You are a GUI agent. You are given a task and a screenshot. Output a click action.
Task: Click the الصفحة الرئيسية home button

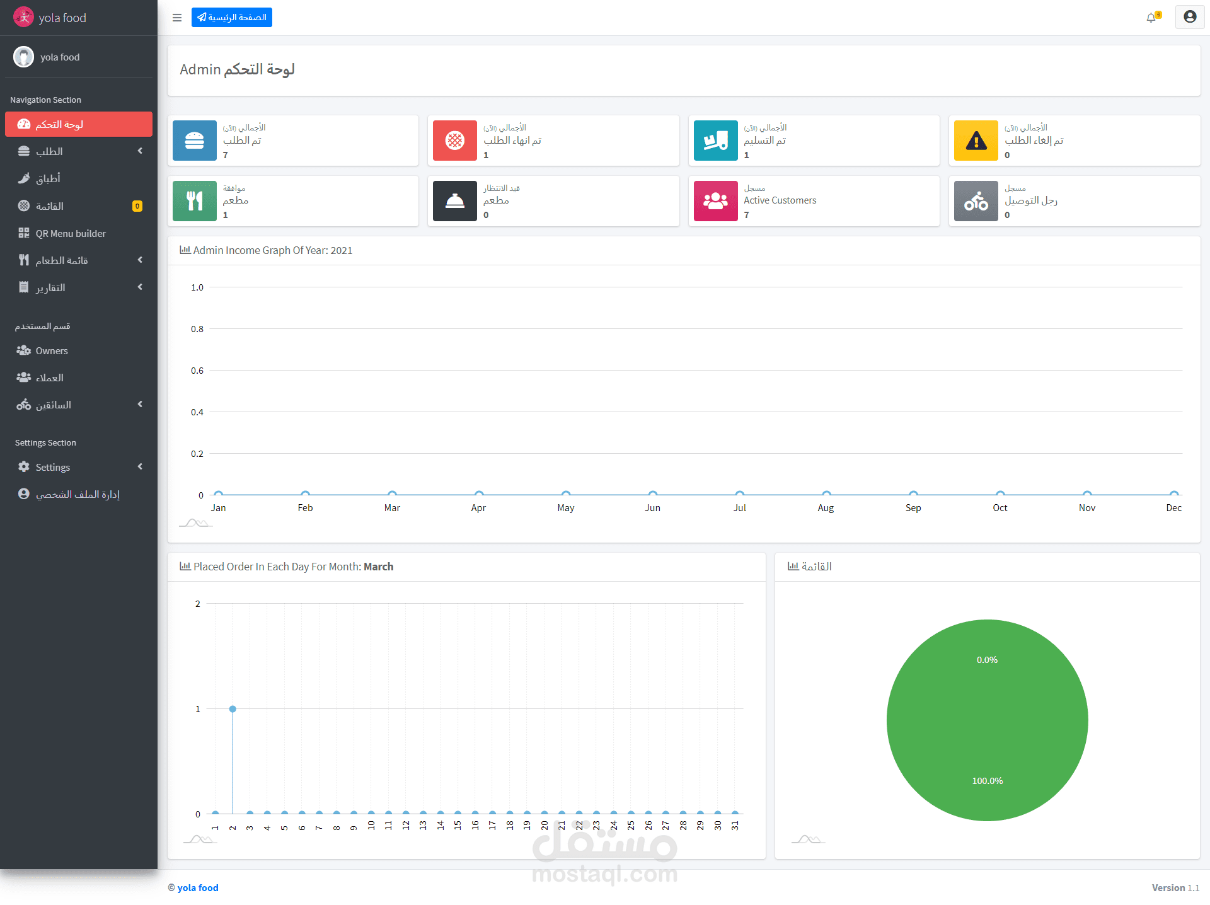(x=232, y=18)
